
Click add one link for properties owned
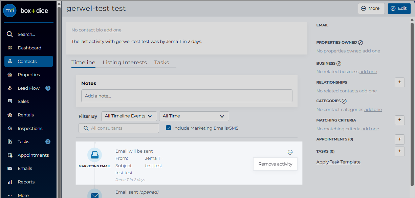[x=371, y=51]
